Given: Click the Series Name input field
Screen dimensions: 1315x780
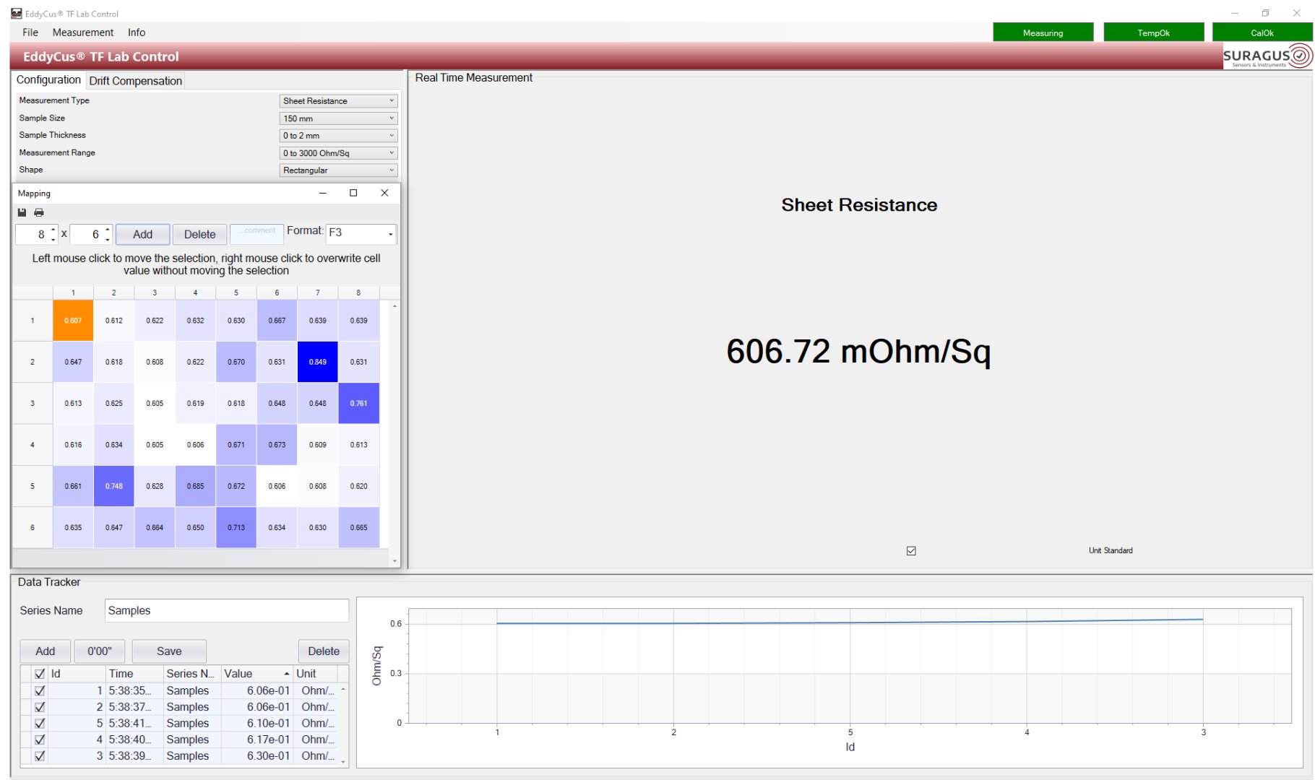Looking at the screenshot, I should (227, 611).
